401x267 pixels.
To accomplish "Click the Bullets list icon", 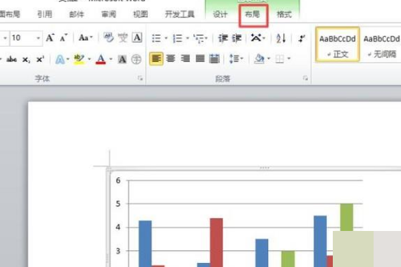I will (156, 38).
